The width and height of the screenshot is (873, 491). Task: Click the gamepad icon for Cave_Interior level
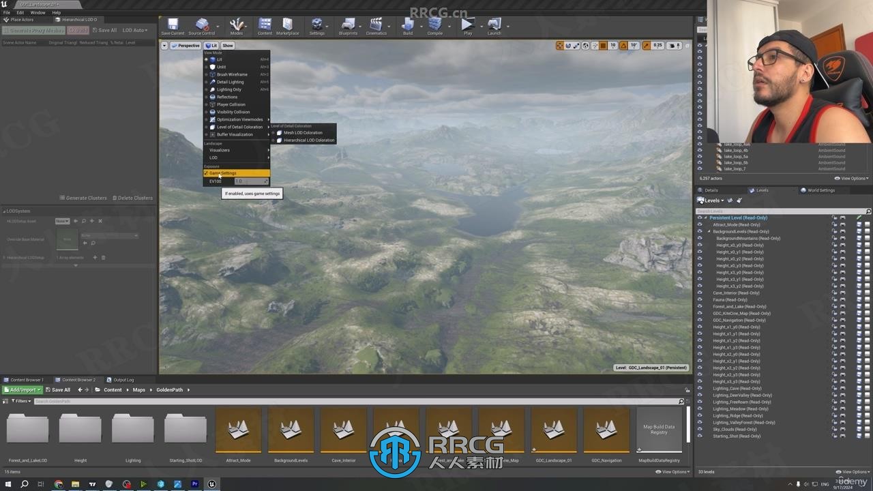pyautogui.click(x=843, y=293)
